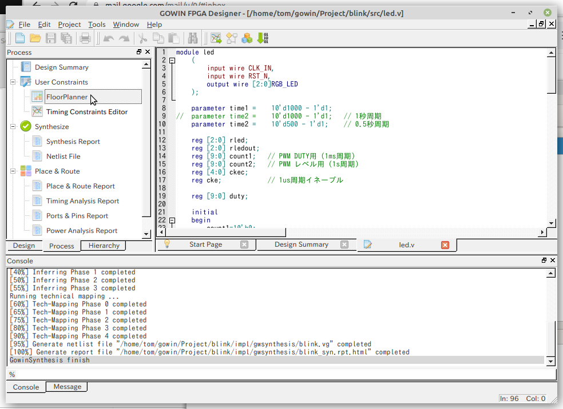This screenshot has width=563, height=409.
Task: Select Timing Constraints Editor in the tree
Action: [87, 112]
